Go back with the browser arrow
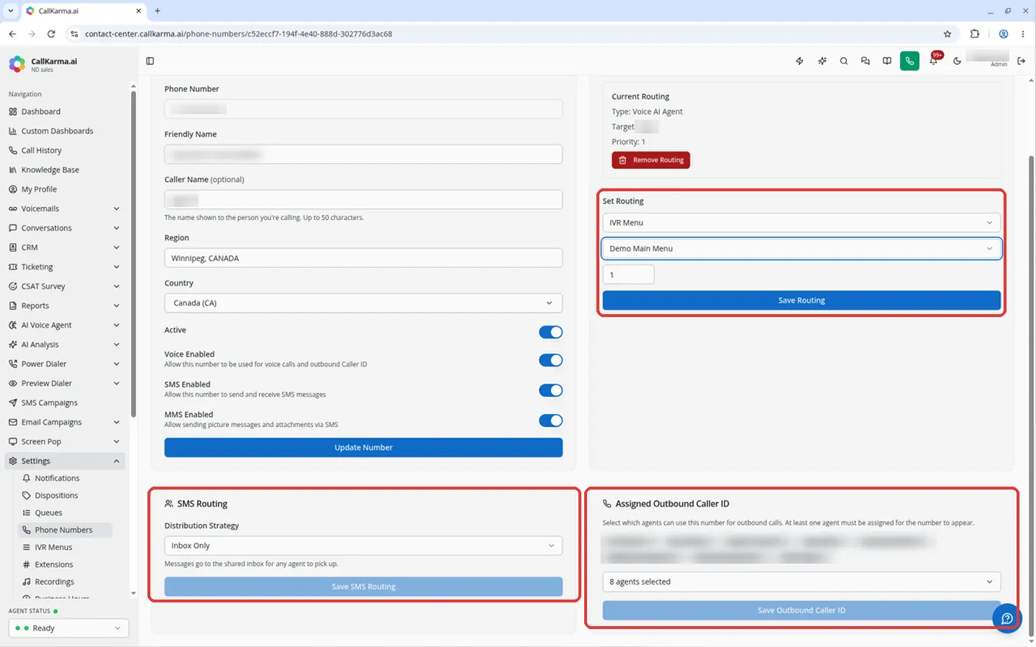This screenshot has width=1036, height=647. 12,34
